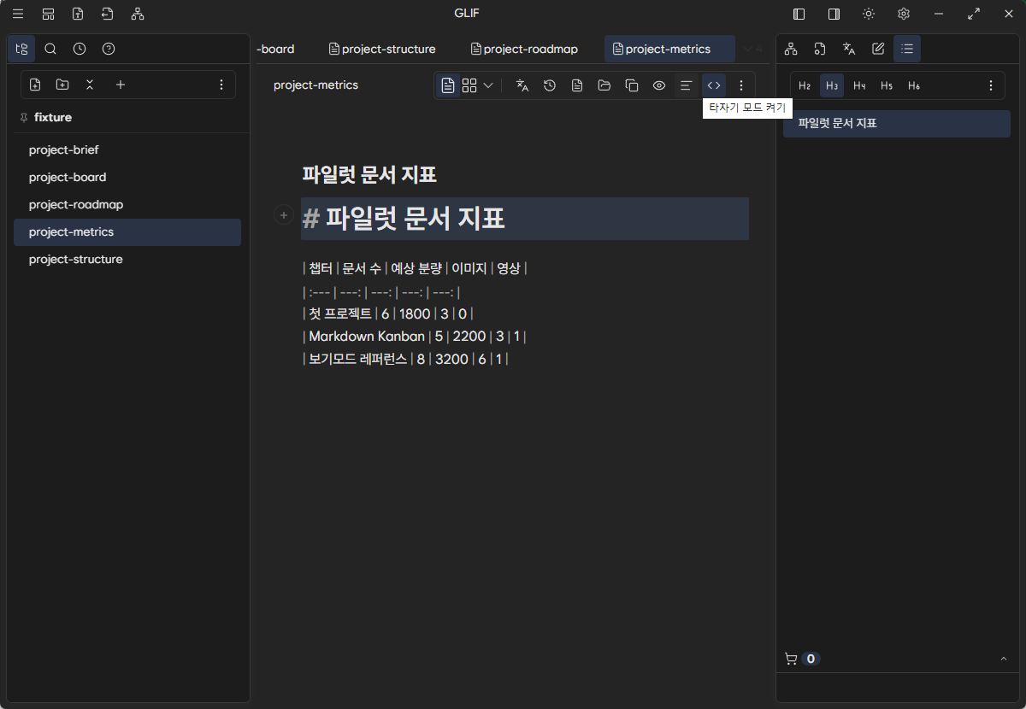Click the '# 파일럿 문서 지표' heading line
The image size is (1026, 709).
tap(525, 219)
